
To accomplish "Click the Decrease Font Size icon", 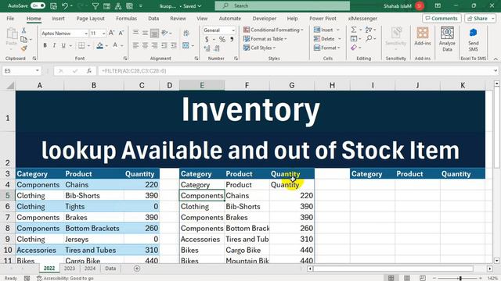I will [121, 33].
